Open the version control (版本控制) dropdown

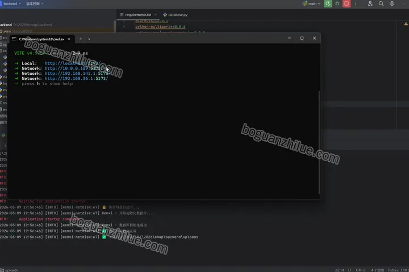(35, 3)
